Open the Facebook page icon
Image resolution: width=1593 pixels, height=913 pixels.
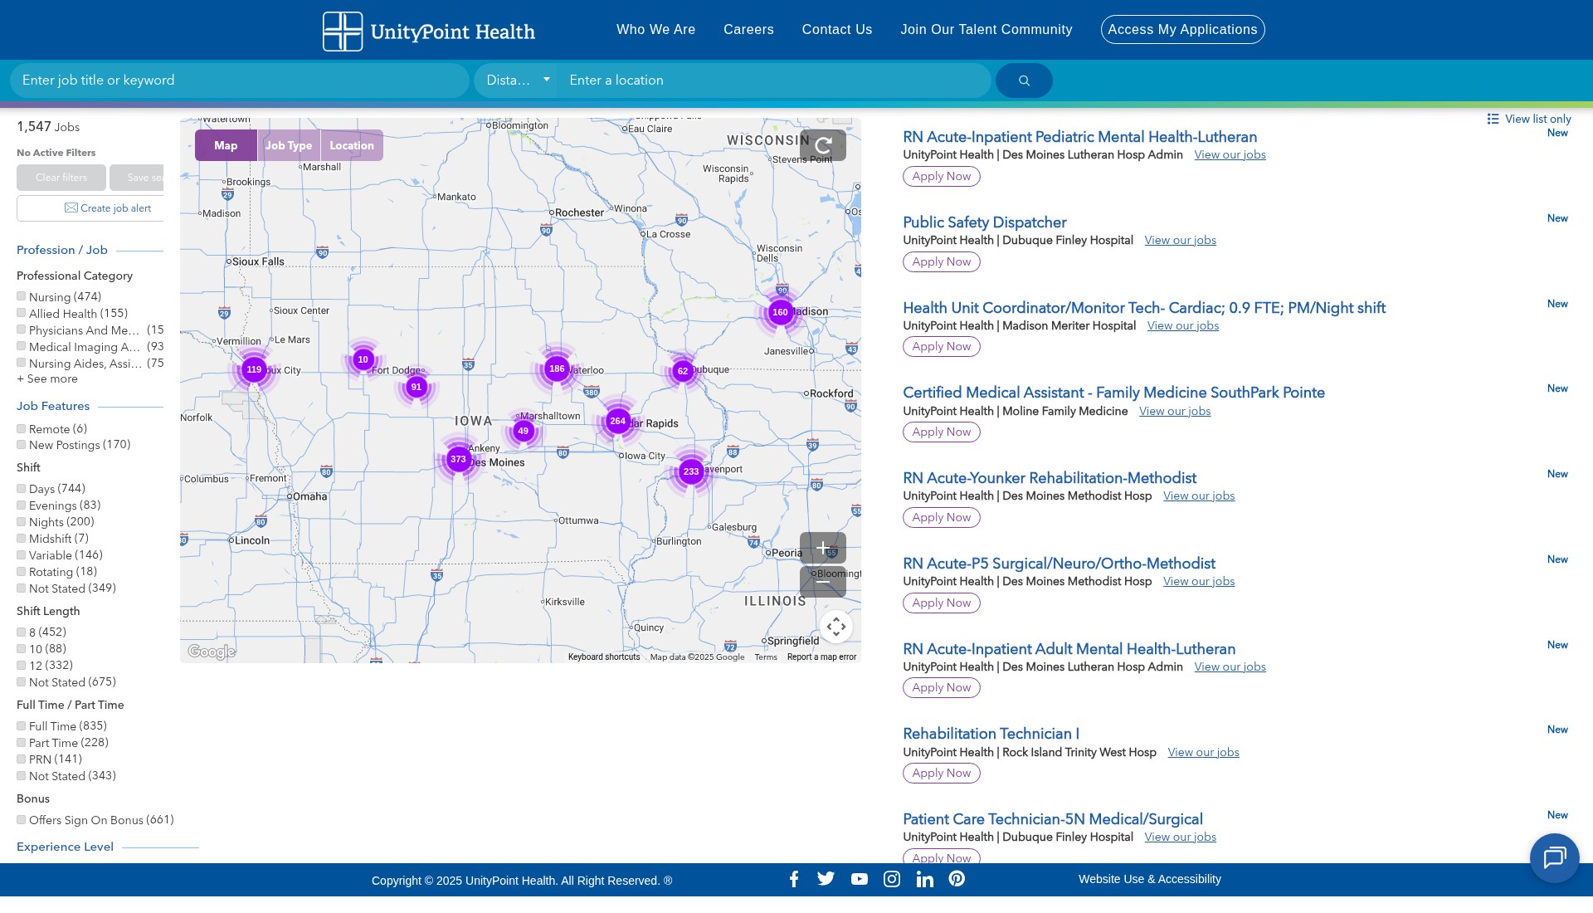click(x=794, y=879)
